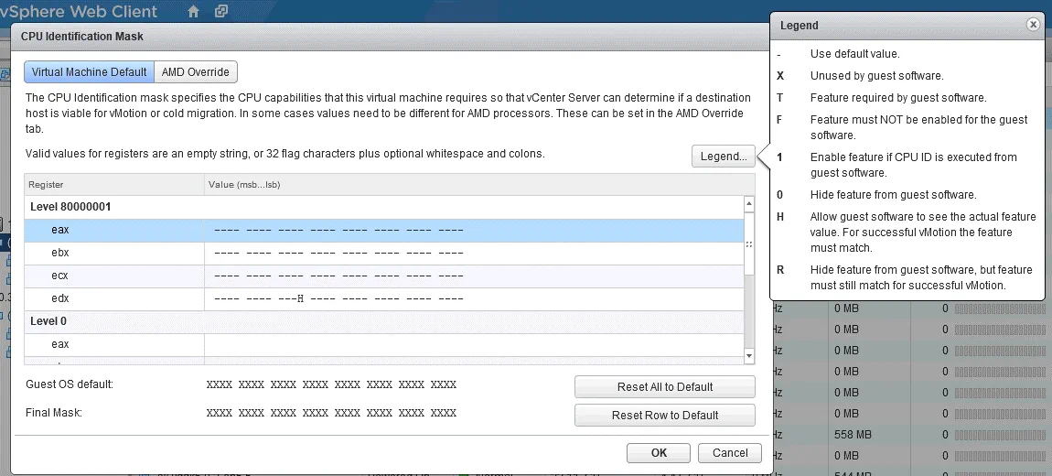Click the register table scroll up arrow

[x=749, y=205]
